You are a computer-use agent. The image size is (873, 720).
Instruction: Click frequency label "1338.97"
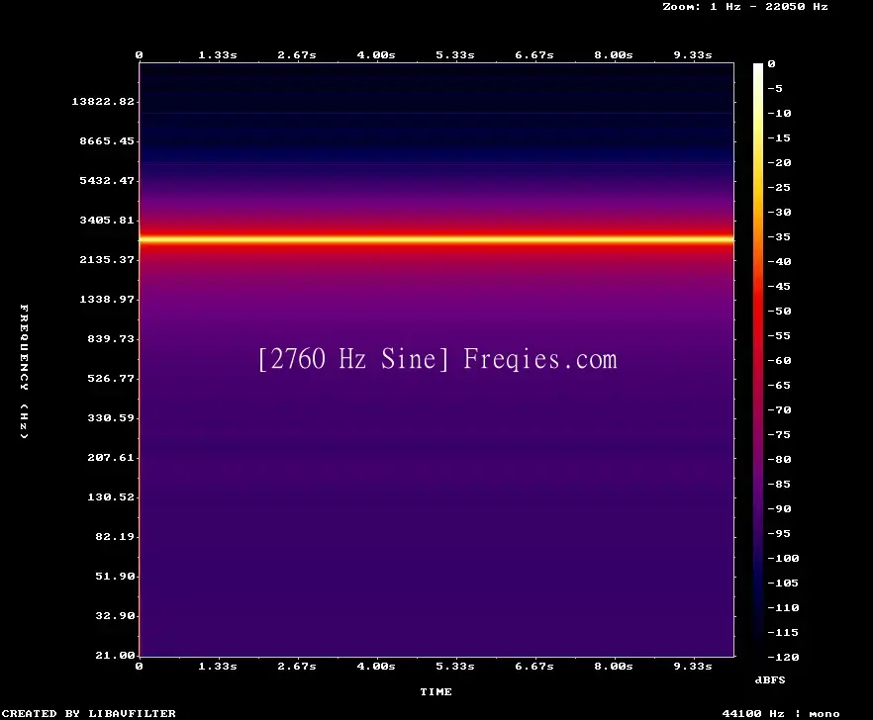point(107,299)
